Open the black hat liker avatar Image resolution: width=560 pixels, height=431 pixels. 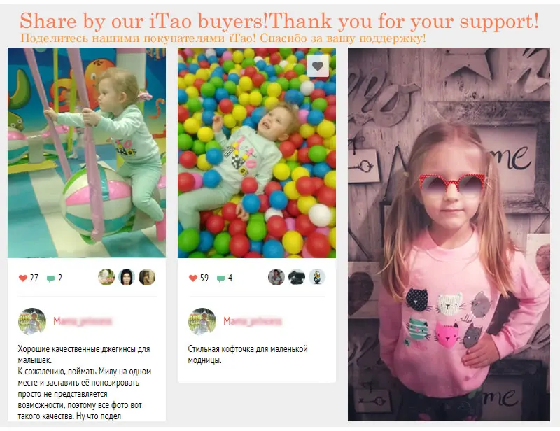tap(296, 277)
